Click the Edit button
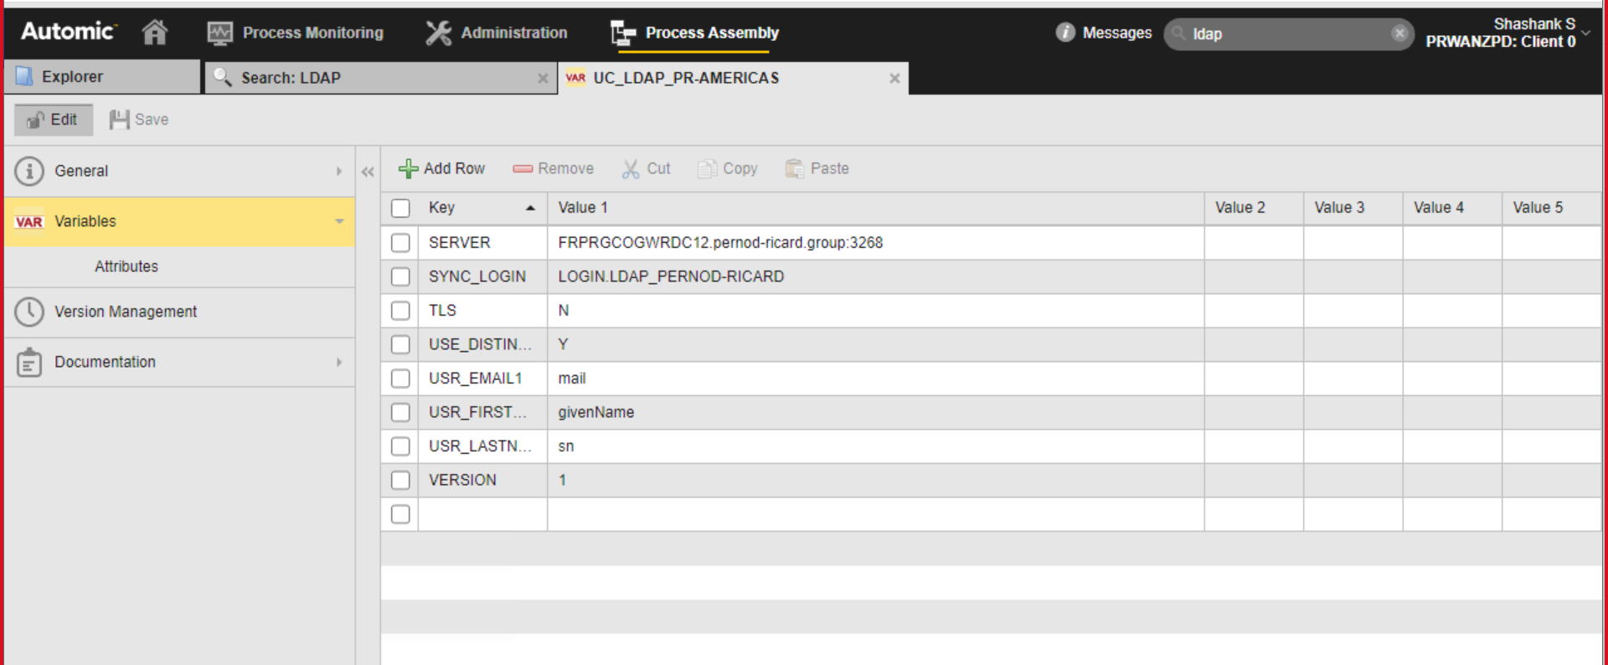 click(x=53, y=120)
